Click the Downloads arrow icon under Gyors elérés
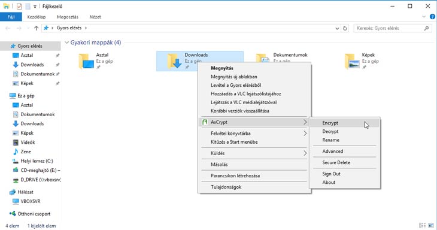 pyautogui.click(x=16, y=65)
